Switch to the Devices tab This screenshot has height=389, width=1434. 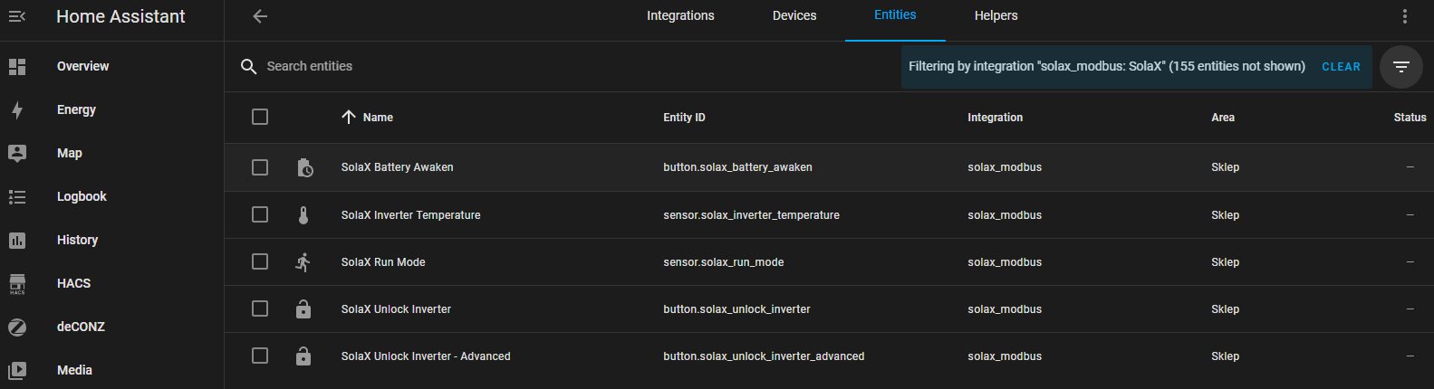click(x=794, y=16)
